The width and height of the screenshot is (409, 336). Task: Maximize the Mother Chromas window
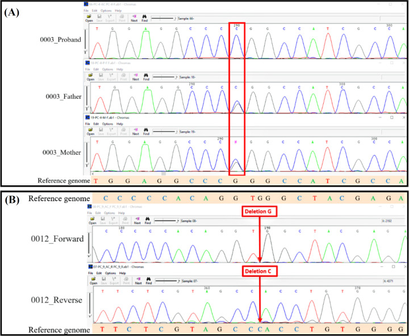pyautogui.click(x=391, y=117)
